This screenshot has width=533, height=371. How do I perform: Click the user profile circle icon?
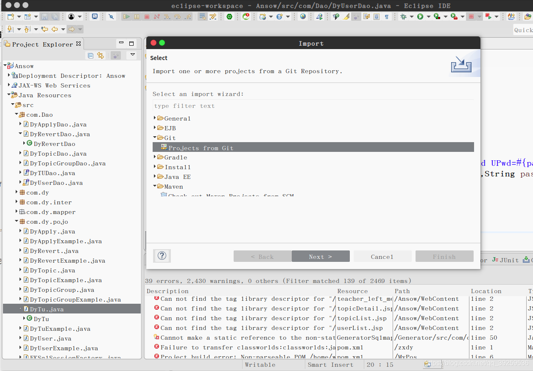(x=71, y=16)
